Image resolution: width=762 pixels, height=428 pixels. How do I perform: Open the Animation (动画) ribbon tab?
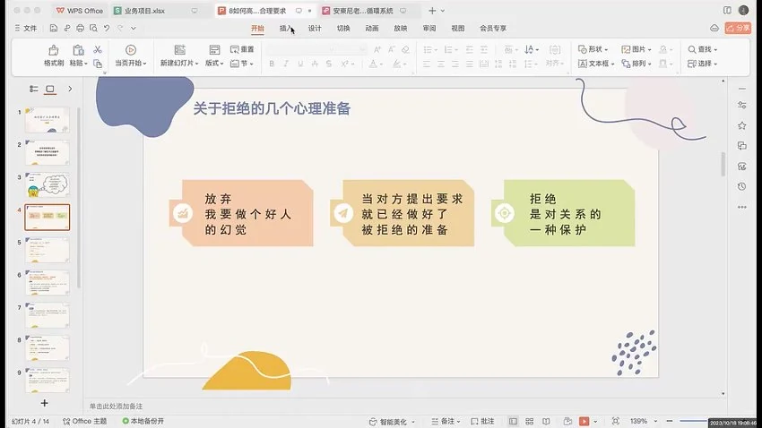pyautogui.click(x=372, y=28)
